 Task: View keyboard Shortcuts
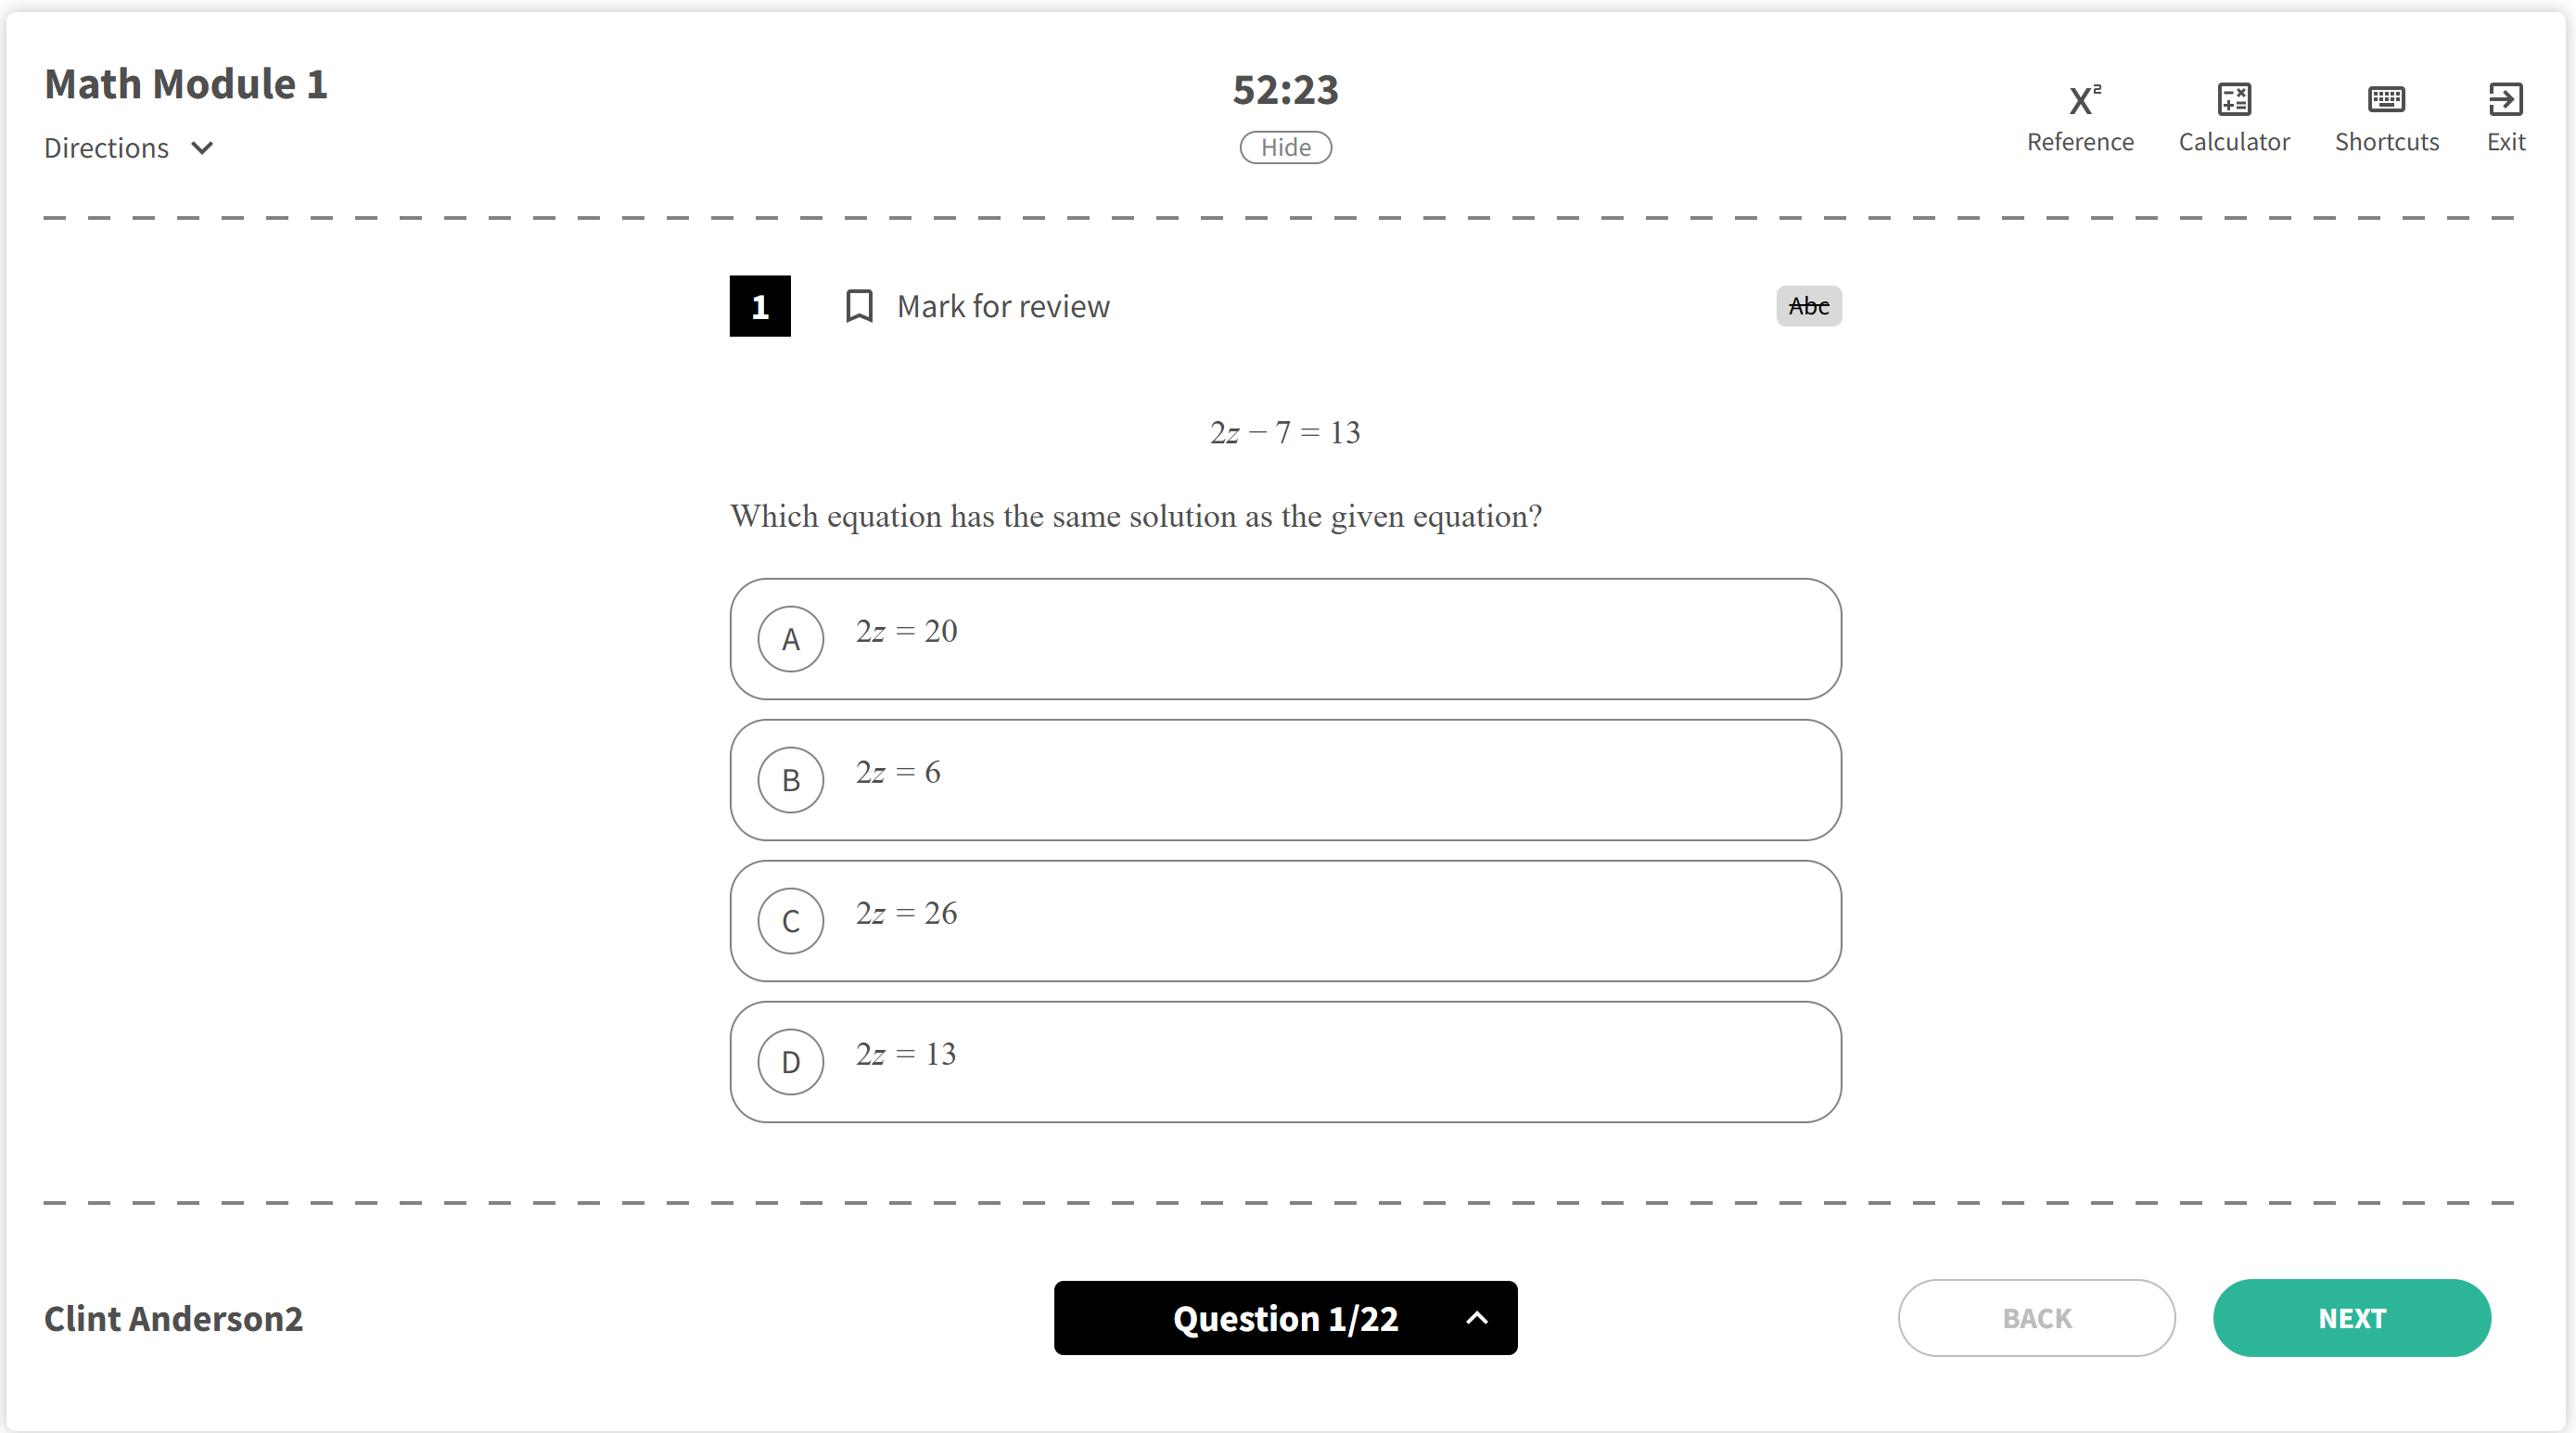[2387, 115]
